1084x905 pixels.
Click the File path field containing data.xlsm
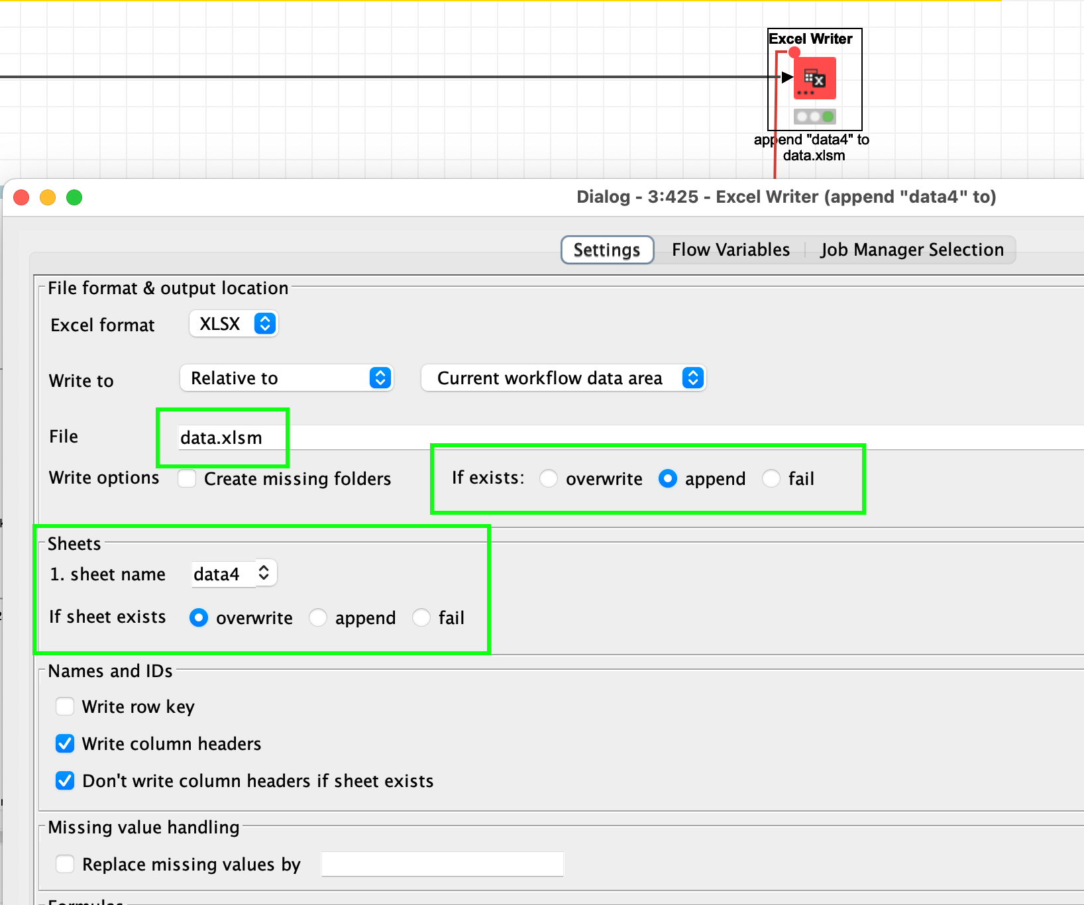(629, 437)
